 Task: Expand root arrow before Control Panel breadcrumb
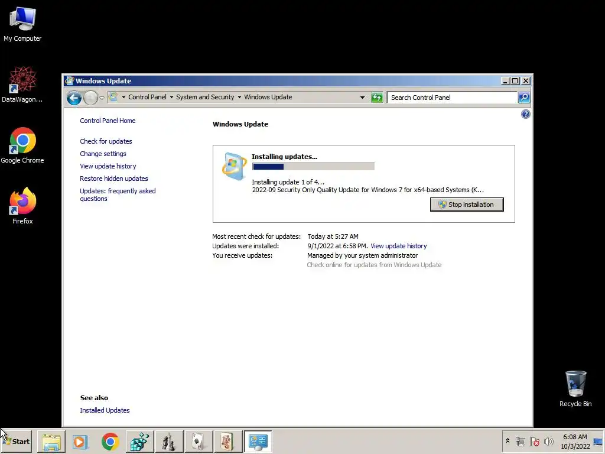click(x=123, y=98)
